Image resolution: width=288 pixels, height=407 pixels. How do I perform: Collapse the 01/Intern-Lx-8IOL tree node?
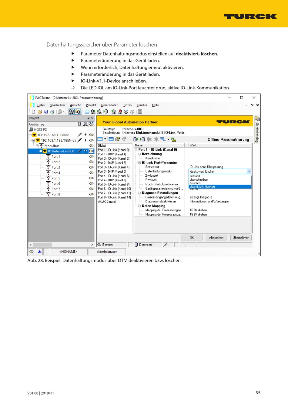point(41,151)
